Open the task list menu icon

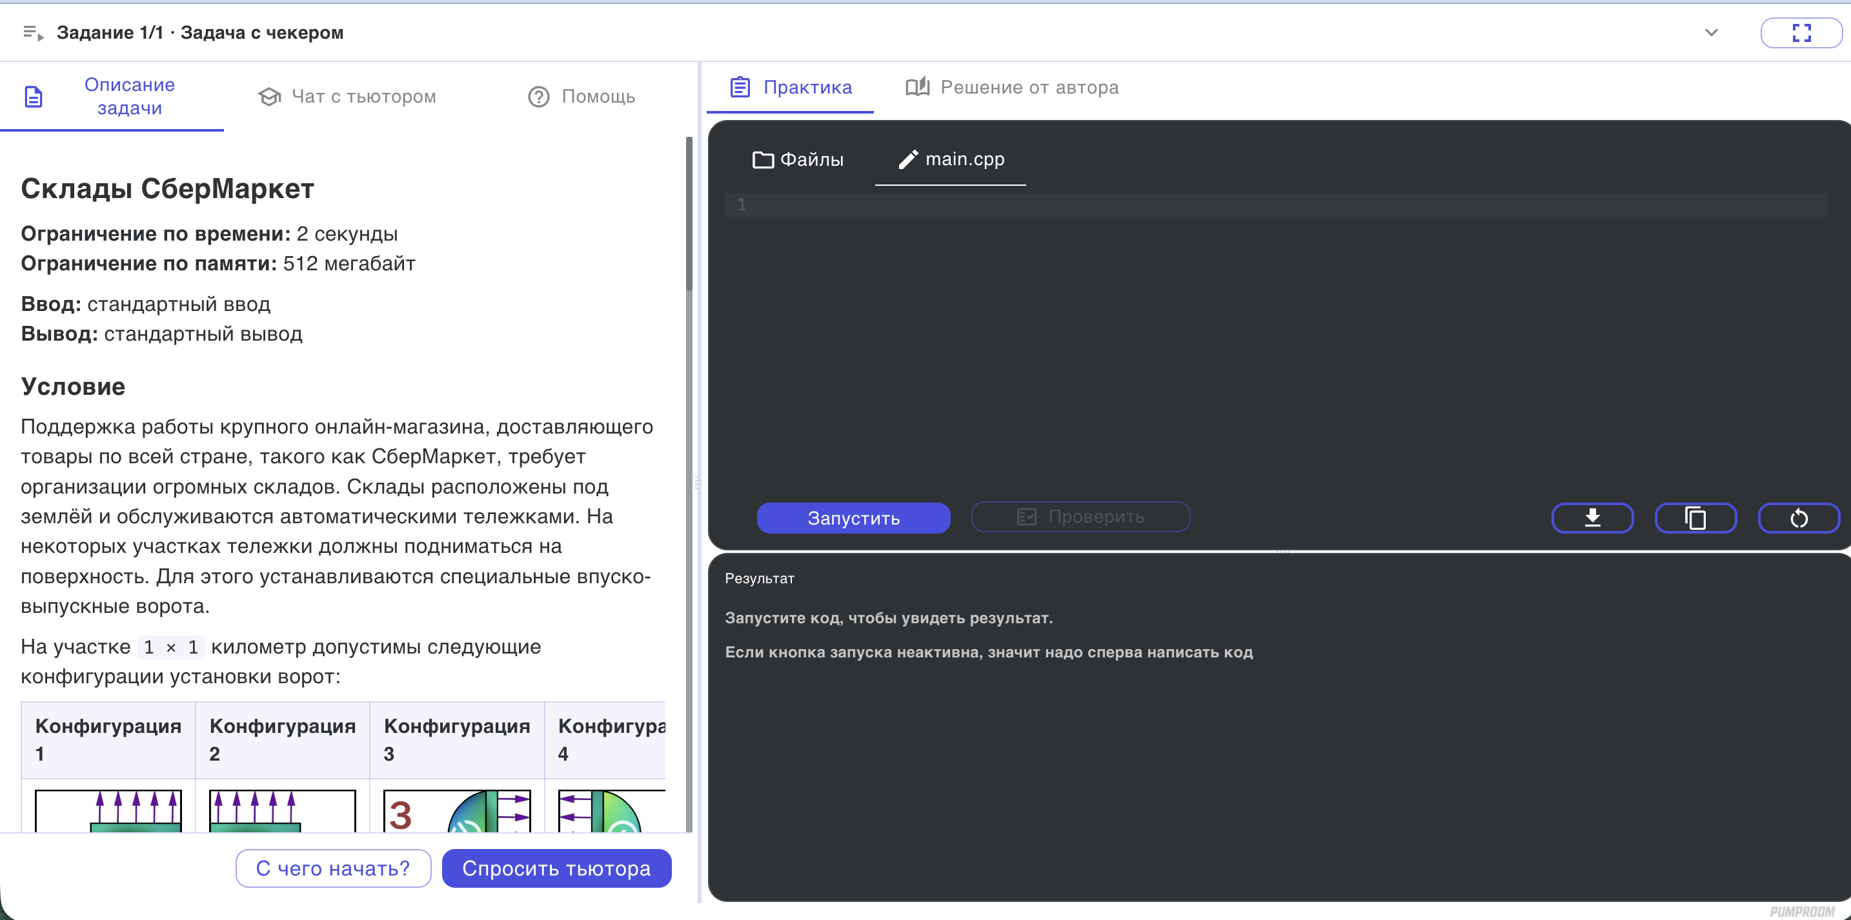(x=33, y=32)
